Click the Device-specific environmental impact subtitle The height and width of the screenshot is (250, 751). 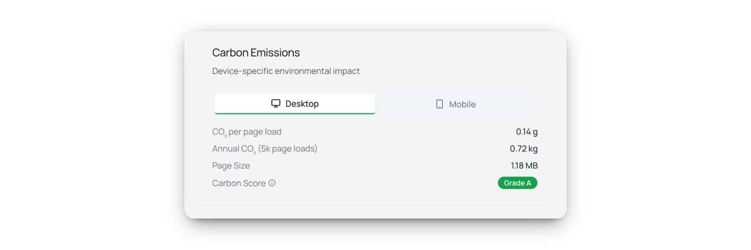[286, 71]
